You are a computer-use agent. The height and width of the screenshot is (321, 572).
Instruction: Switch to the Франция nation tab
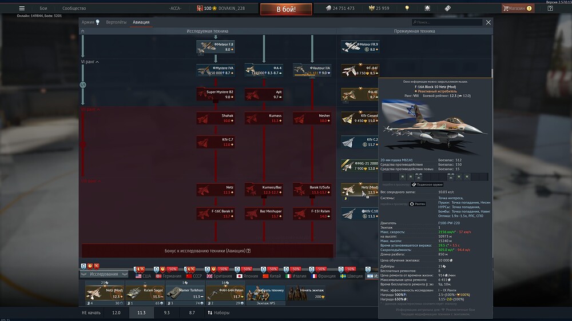point(323,276)
